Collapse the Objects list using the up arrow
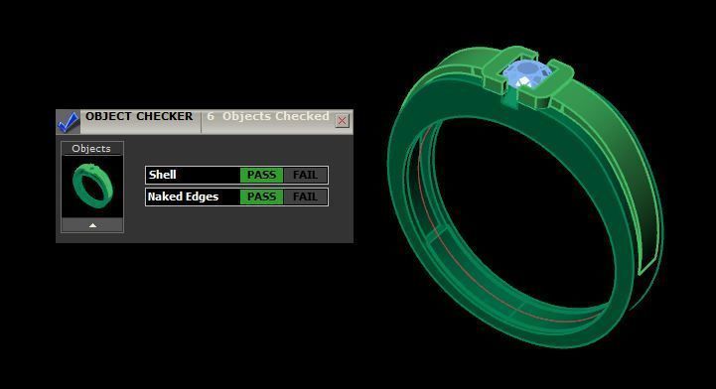This screenshot has height=389, width=716. (x=92, y=225)
